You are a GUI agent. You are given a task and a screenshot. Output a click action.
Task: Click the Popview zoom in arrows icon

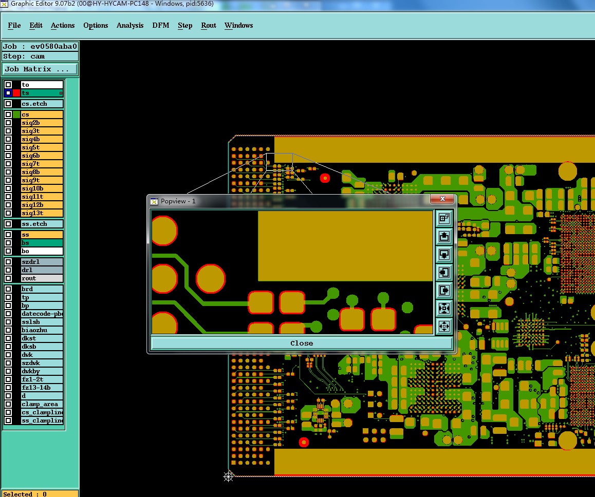[x=444, y=308]
